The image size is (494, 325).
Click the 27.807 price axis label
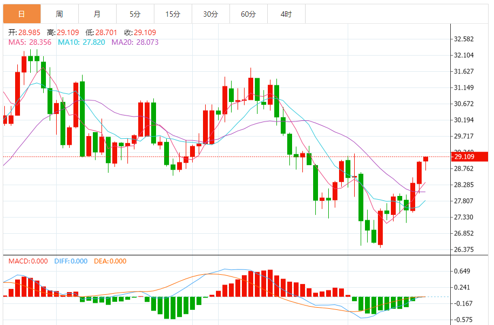(464, 201)
